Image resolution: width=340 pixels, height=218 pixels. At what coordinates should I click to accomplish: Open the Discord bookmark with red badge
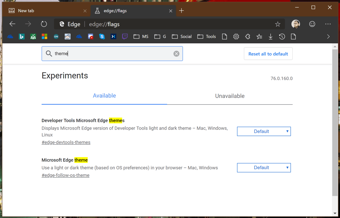click(x=91, y=37)
